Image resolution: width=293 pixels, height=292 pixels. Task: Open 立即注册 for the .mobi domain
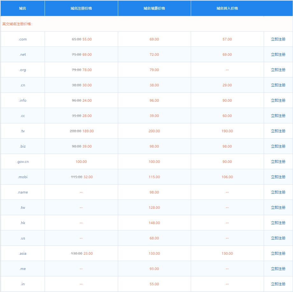click(278, 177)
